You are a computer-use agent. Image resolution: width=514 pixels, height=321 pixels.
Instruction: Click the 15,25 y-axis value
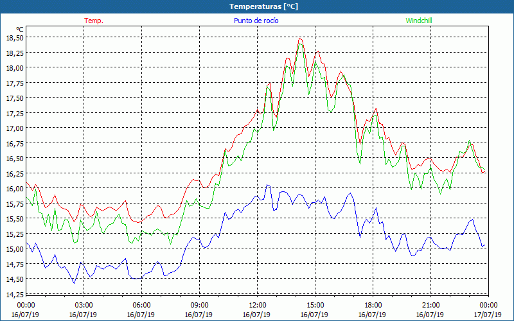point(15,234)
